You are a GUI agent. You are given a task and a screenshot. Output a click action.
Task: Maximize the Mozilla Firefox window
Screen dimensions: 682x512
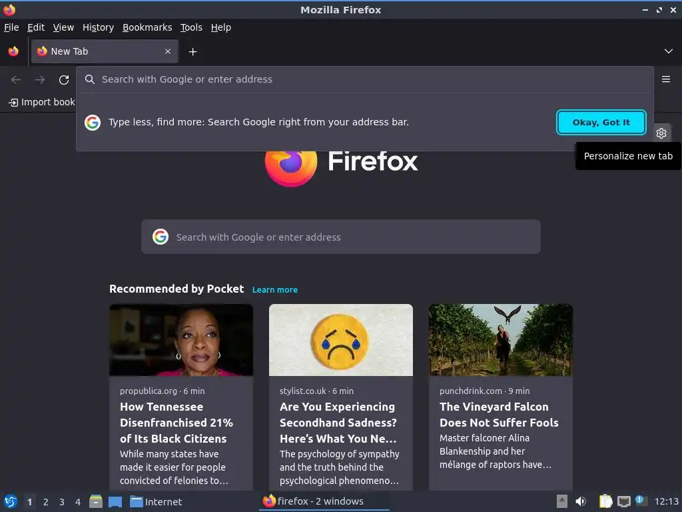tap(659, 10)
